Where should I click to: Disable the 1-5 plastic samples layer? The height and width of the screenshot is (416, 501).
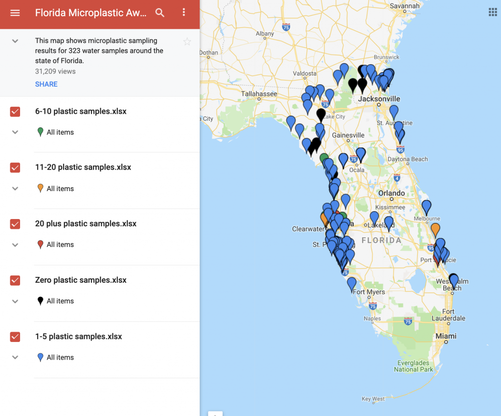coord(15,337)
